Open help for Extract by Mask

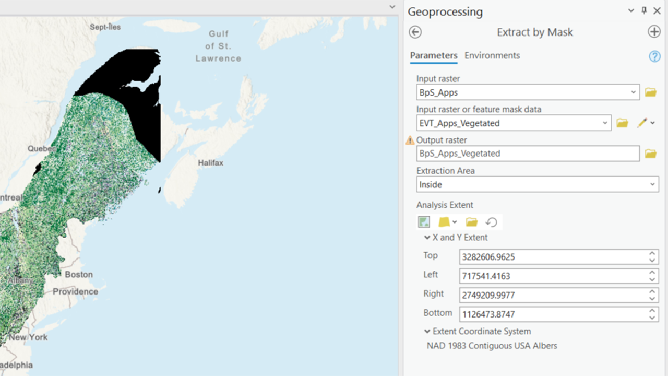pyautogui.click(x=654, y=56)
